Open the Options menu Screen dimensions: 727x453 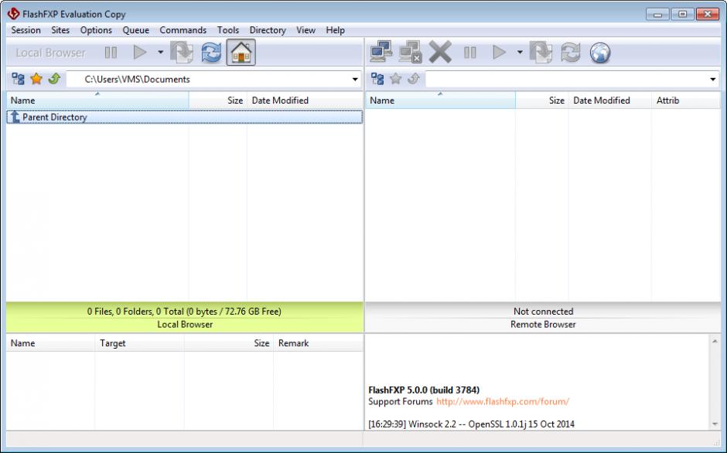[96, 30]
